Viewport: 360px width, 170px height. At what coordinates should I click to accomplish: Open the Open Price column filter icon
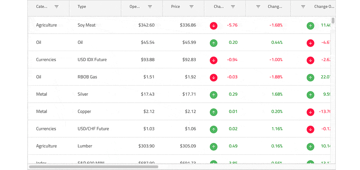(x=150, y=7)
